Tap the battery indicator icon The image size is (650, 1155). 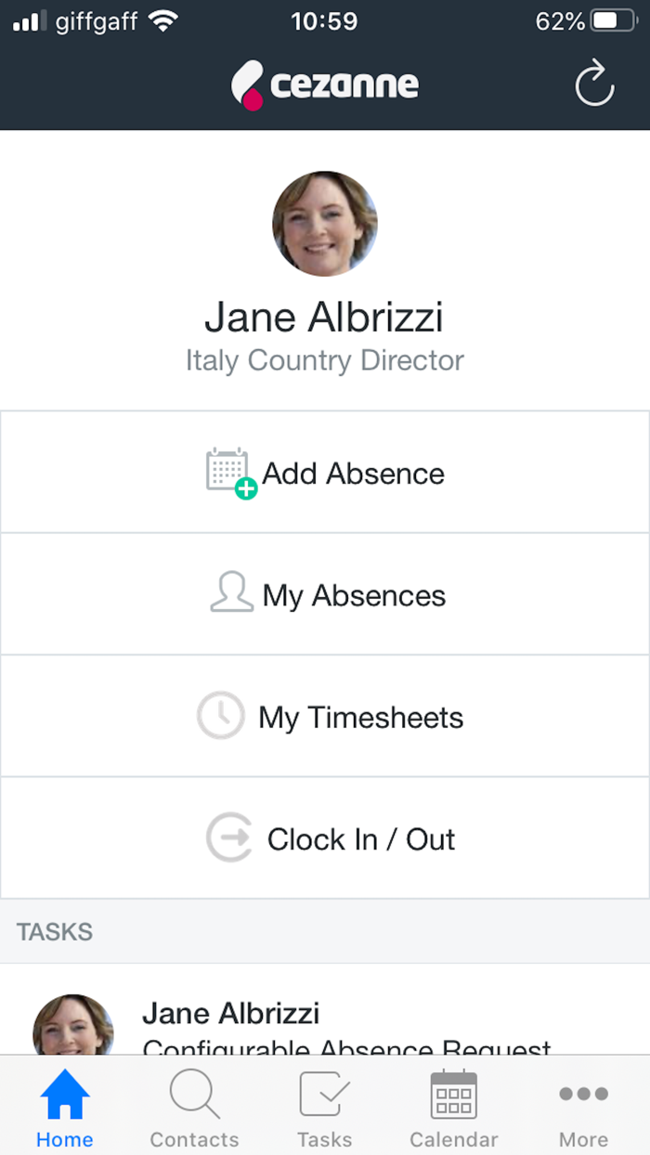615,21
